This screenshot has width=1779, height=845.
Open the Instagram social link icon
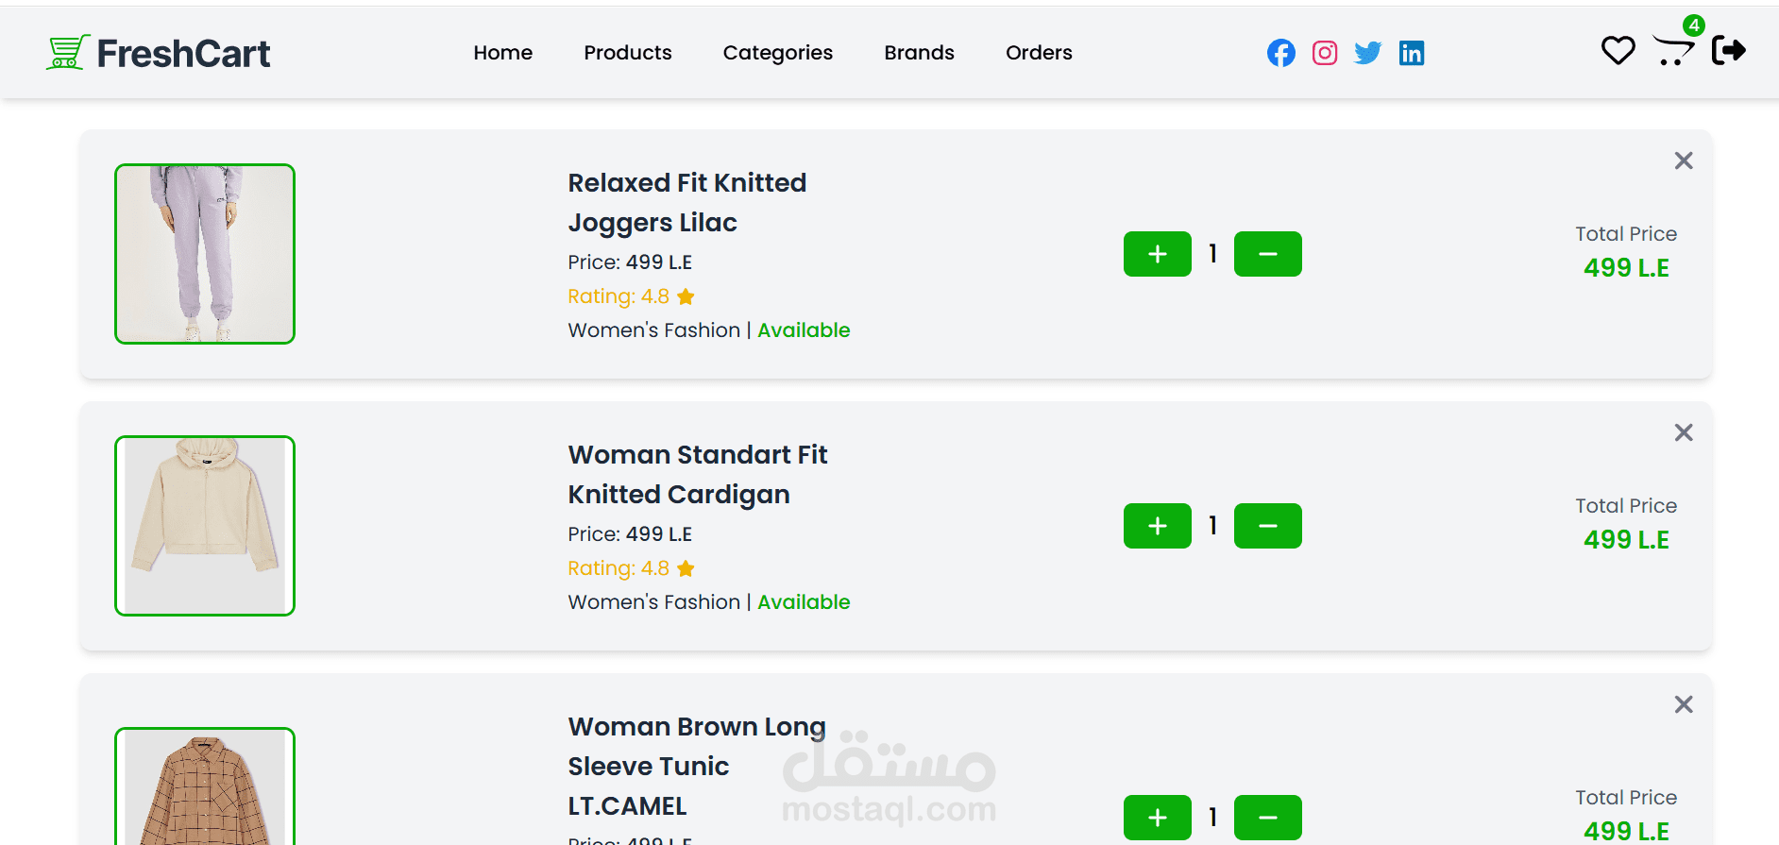tap(1325, 53)
